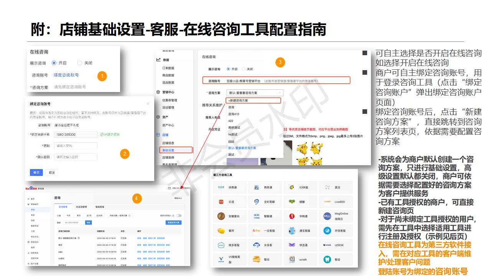Choose +新建咨询方案 in the dropdown list

pos(254,100)
